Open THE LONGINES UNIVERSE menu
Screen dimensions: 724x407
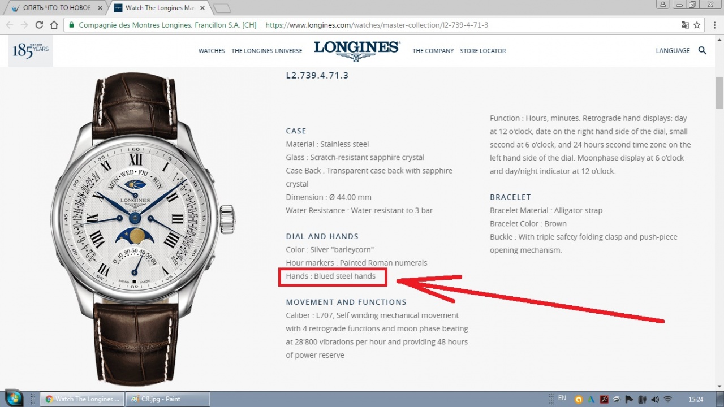266,51
